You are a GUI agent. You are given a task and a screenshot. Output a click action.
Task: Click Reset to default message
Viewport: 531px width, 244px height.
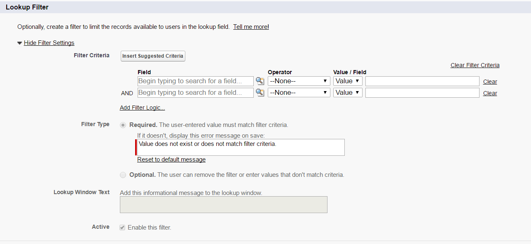pos(171,160)
